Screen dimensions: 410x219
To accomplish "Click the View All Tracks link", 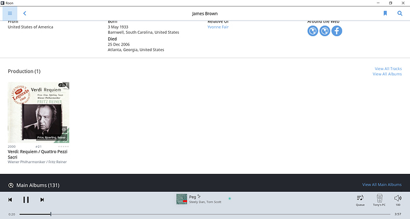I will 388,69.
